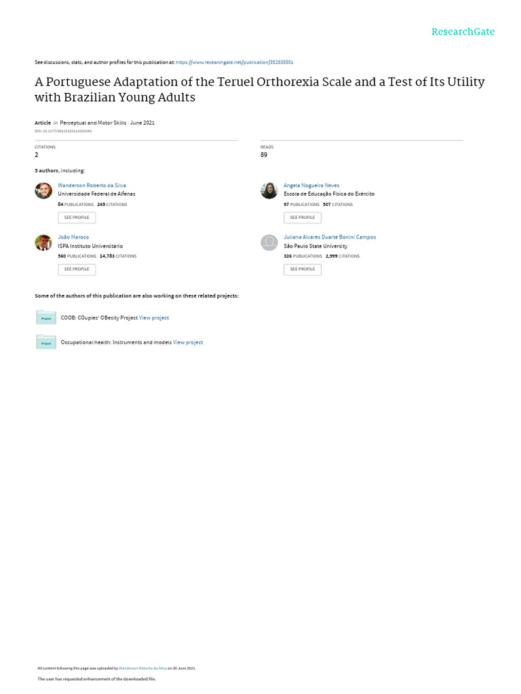Viewport: 521px width, 694px height.
Task: Click See Profile under João Maroco
Action: pyautogui.click(x=77, y=270)
